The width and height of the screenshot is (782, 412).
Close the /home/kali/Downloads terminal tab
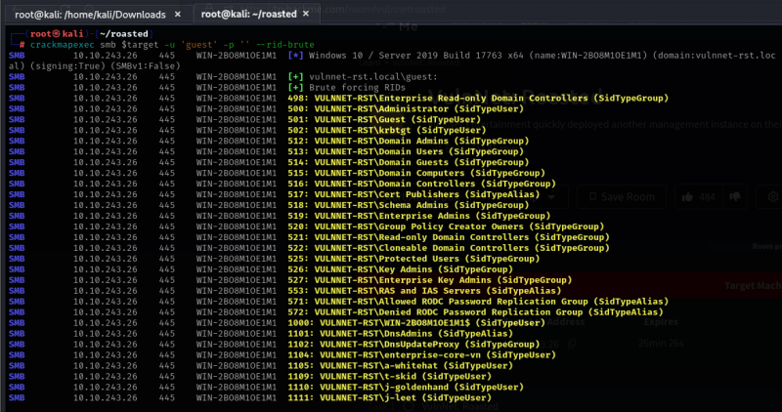pyautogui.click(x=178, y=15)
